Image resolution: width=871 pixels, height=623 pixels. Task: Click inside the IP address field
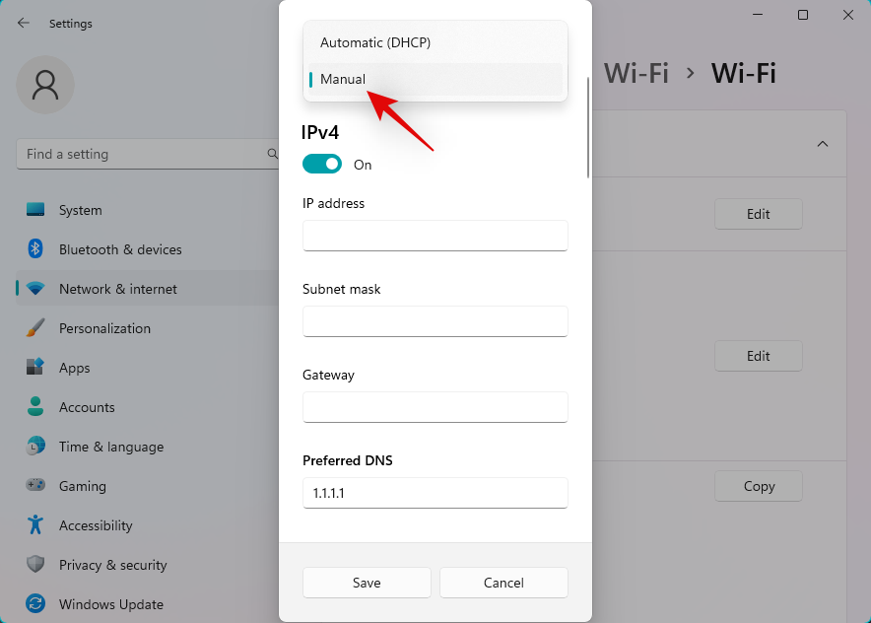click(x=435, y=236)
